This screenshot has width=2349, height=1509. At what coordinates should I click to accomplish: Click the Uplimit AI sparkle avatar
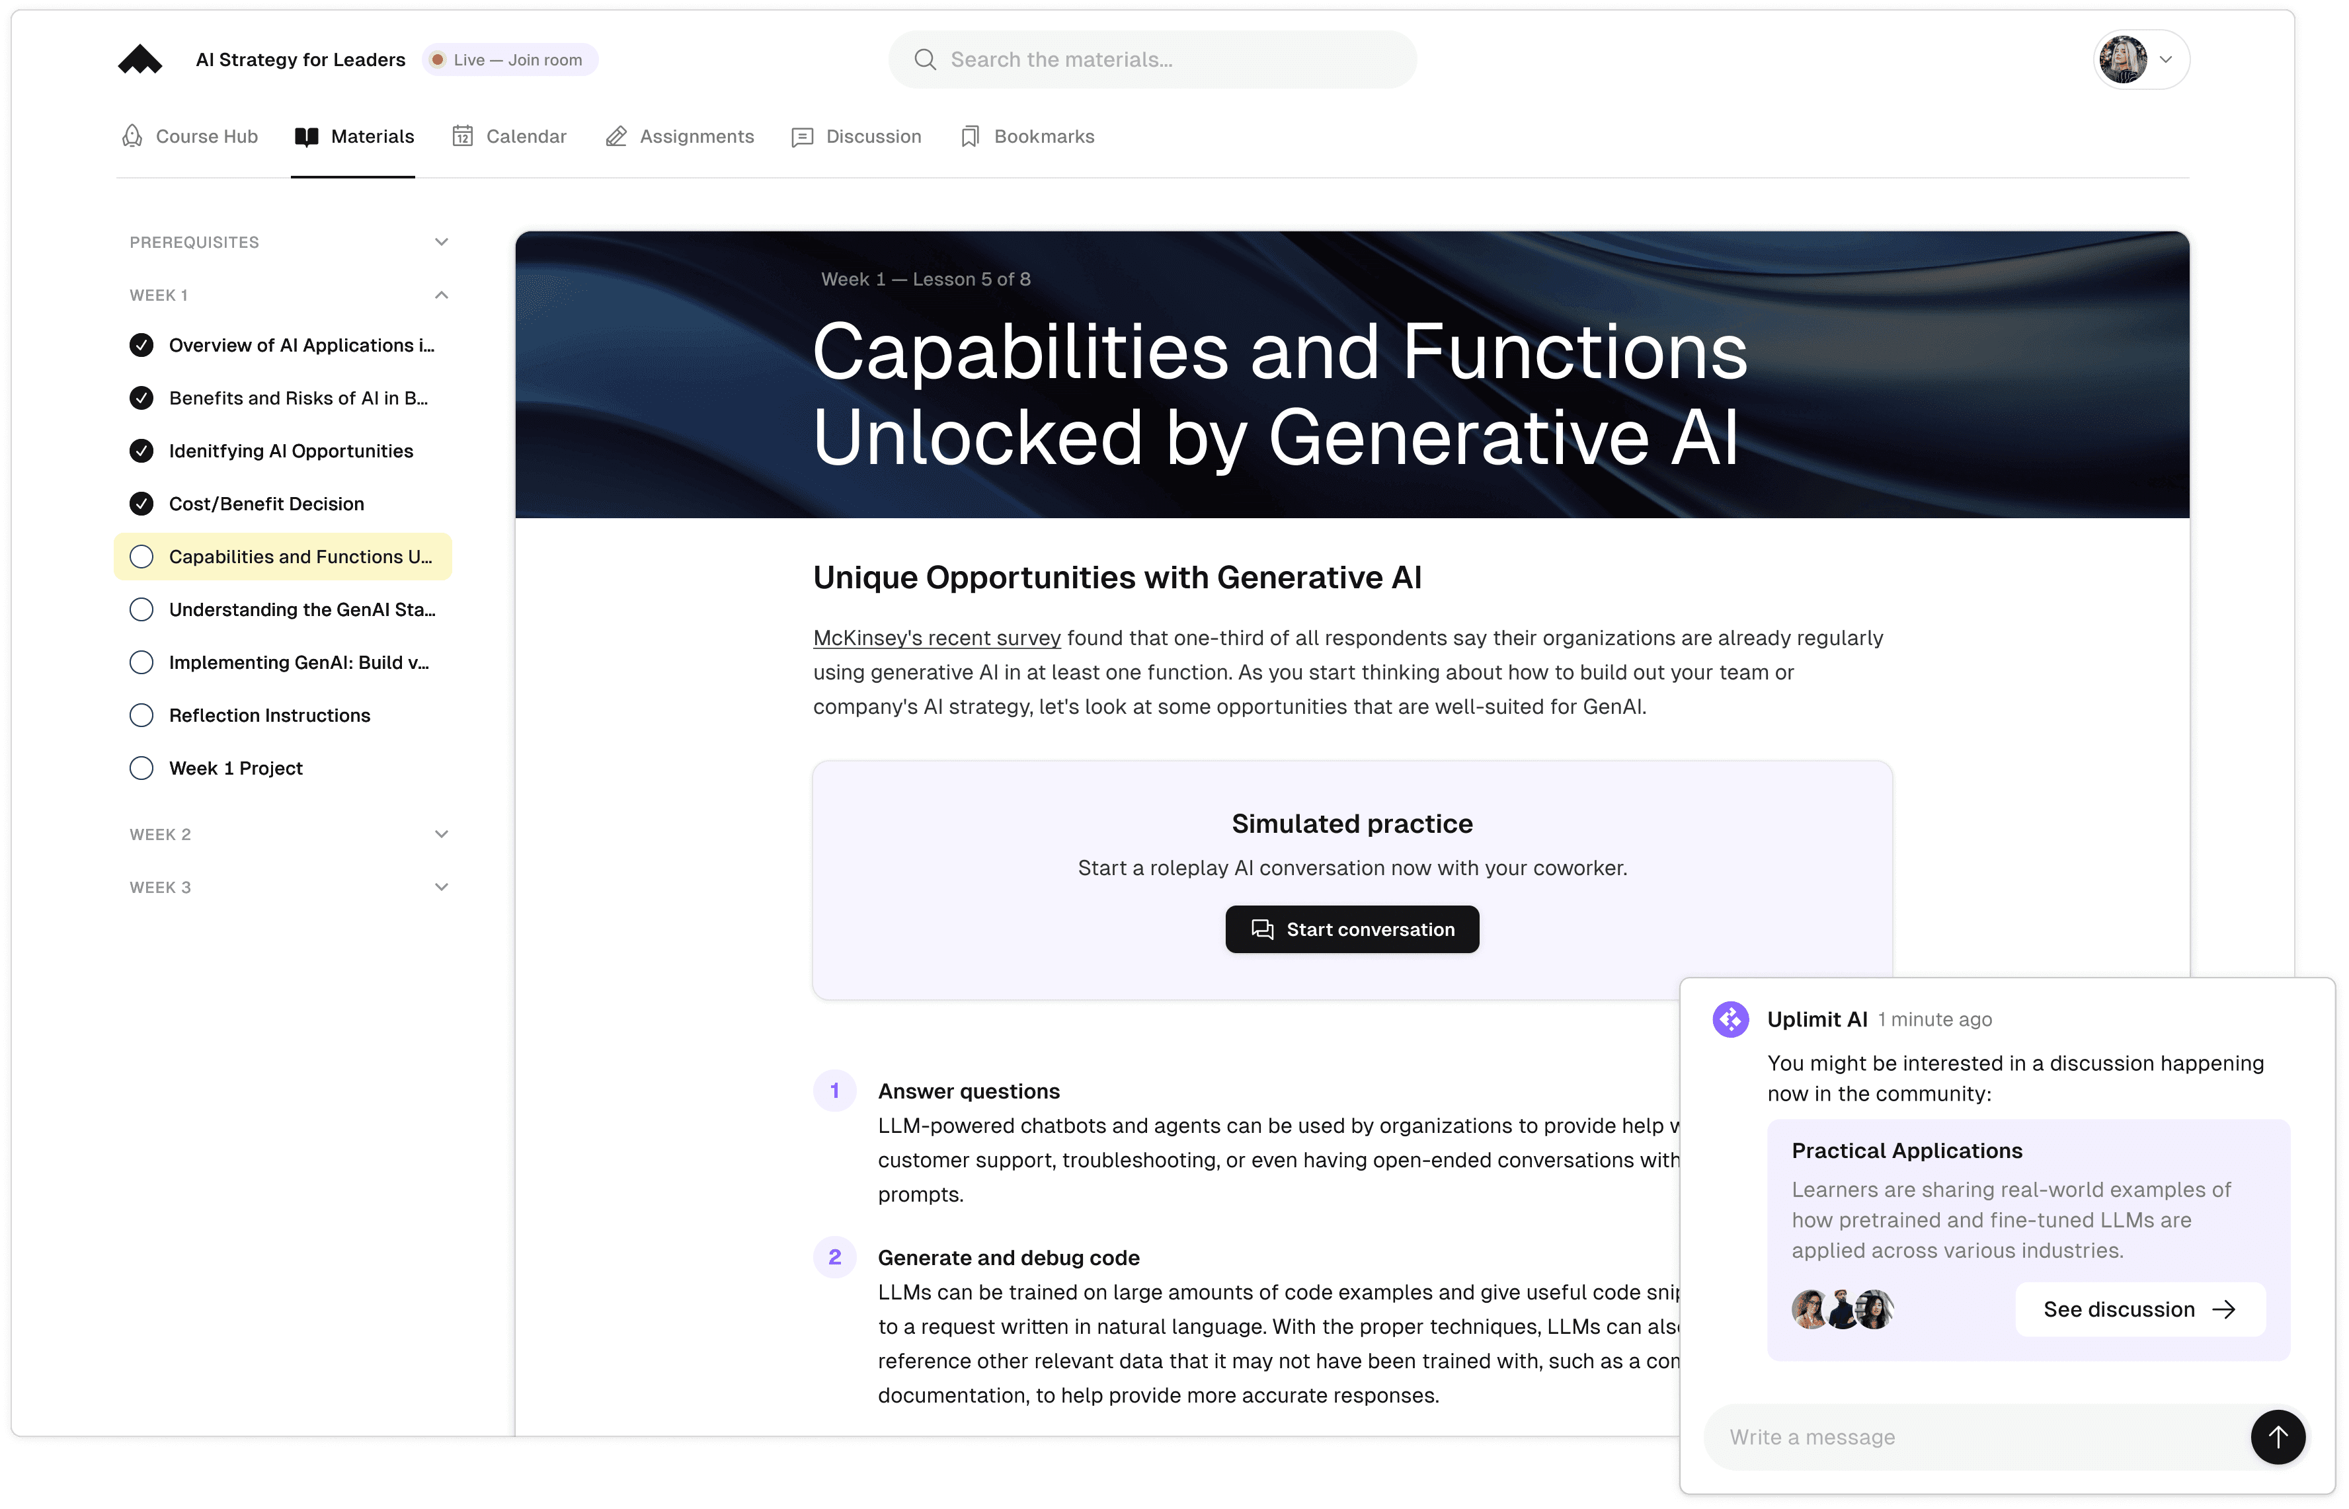tap(1730, 1019)
